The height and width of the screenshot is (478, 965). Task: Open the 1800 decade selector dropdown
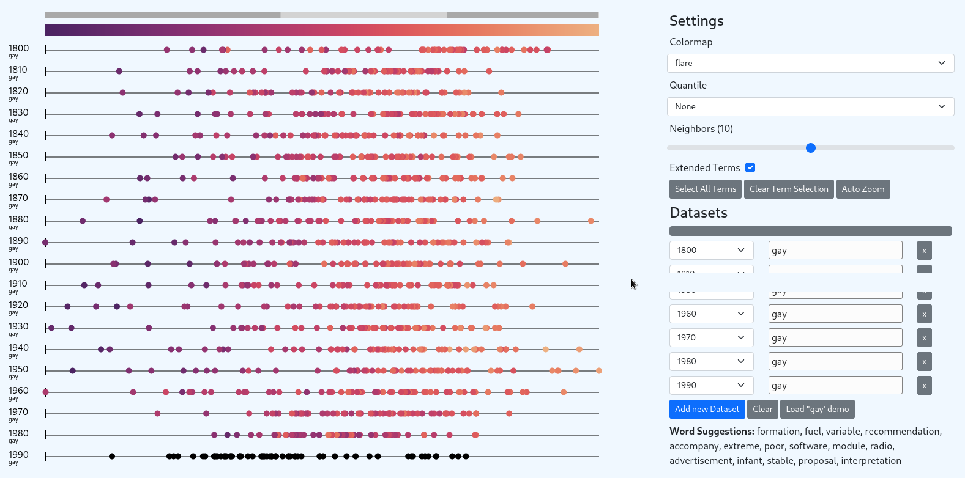click(711, 250)
